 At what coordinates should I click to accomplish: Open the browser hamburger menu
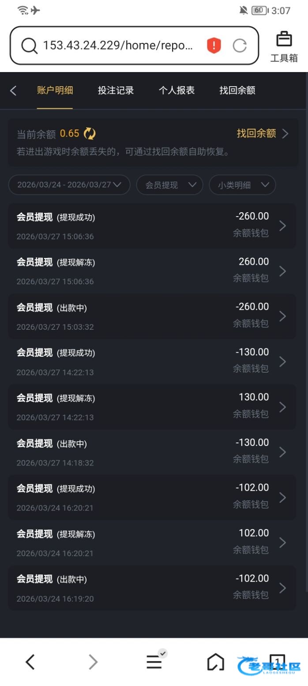154,662
